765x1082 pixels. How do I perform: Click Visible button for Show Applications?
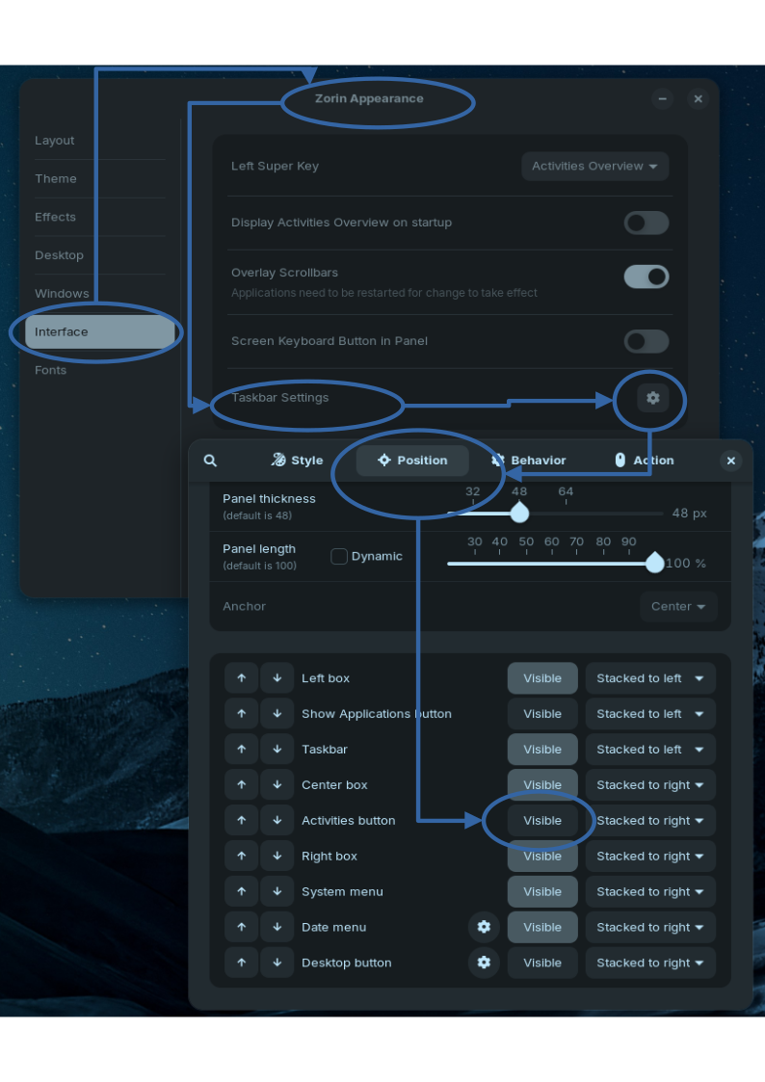click(x=541, y=714)
